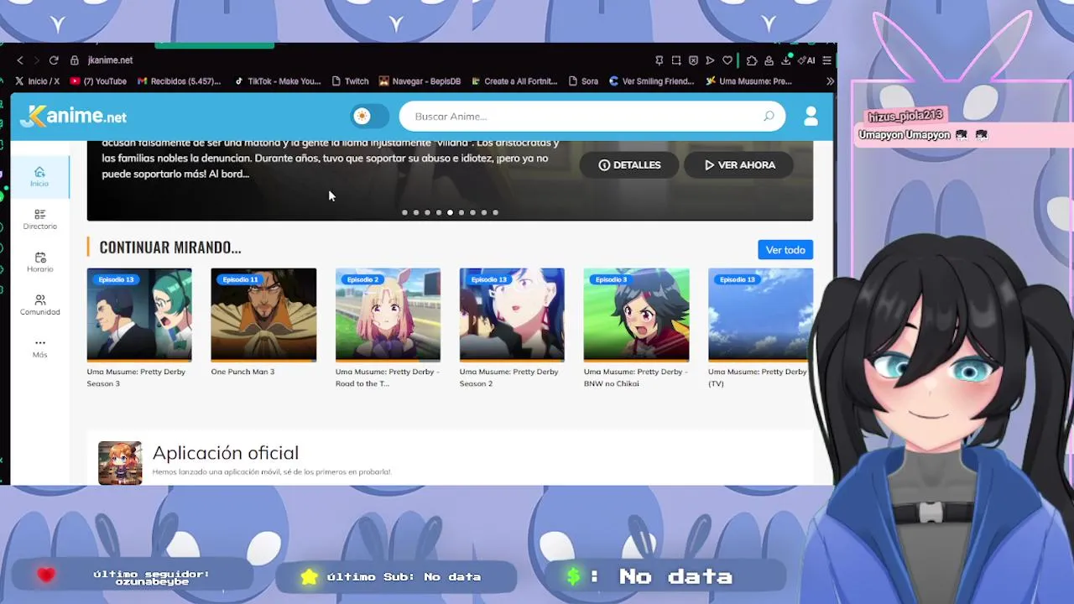Open the Create a All Fortnit... bookmark

(x=514, y=81)
